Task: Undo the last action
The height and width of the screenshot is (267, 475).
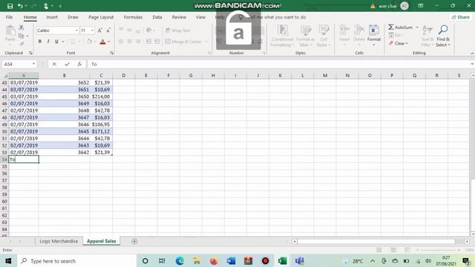Action: point(20,6)
